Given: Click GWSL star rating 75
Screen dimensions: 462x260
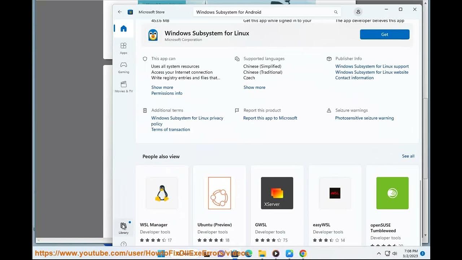Looking at the screenshot, I should click(271, 240).
